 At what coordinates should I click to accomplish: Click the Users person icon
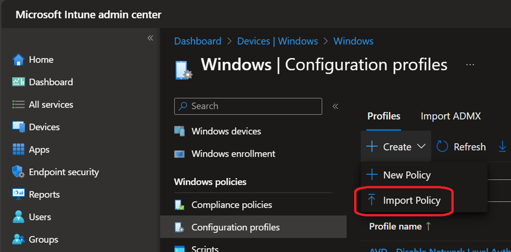coord(18,217)
